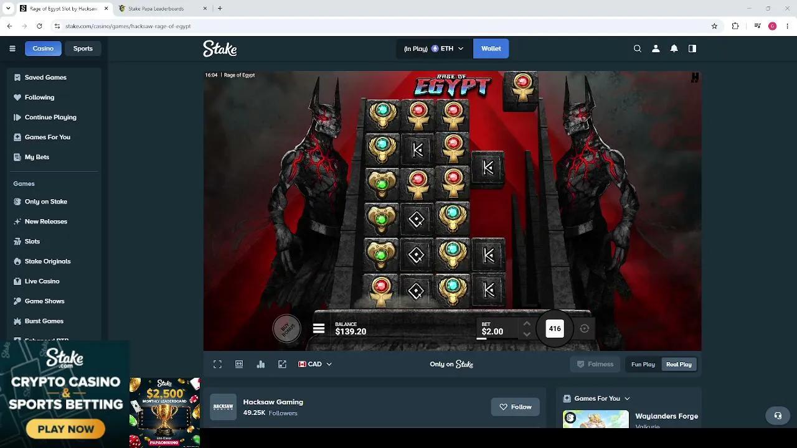Viewport: 797px width, 448px height.
Task: Open the live support headset button
Action: click(778, 416)
